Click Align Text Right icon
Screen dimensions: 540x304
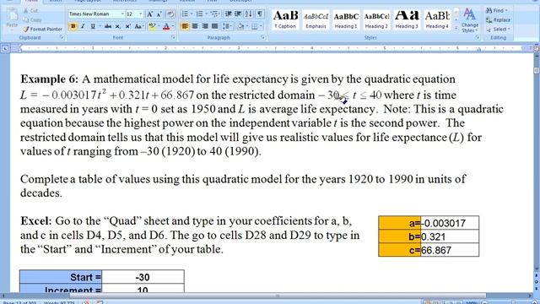204,26
